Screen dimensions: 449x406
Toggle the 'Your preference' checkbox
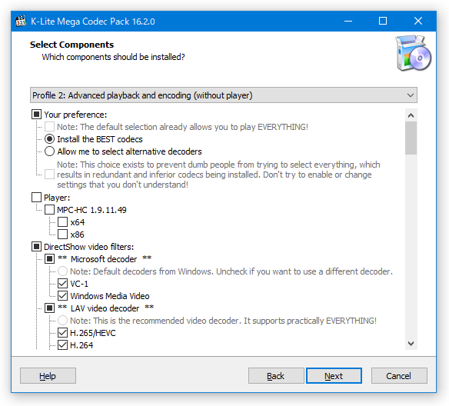(x=36, y=115)
